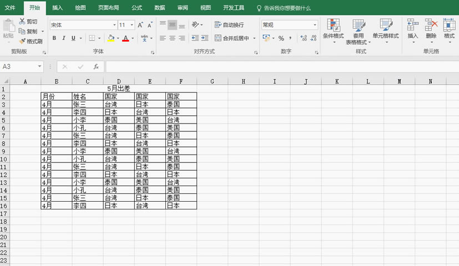Apply percent style with the % icon
The height and width of the screenshot is (266, 459).
281,38
